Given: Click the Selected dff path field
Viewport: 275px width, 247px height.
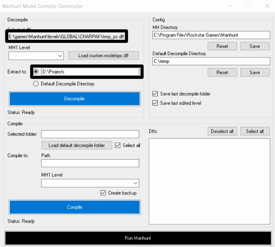Looking at the screenshot, I should [x=67, y=36].
